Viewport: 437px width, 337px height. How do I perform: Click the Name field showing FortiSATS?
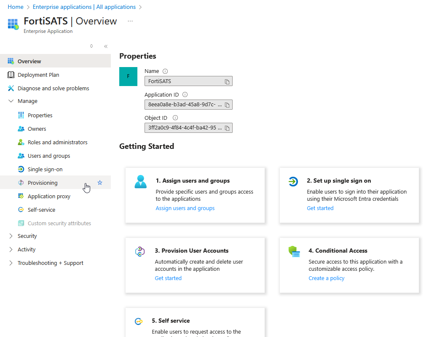[x=188, y=81]
